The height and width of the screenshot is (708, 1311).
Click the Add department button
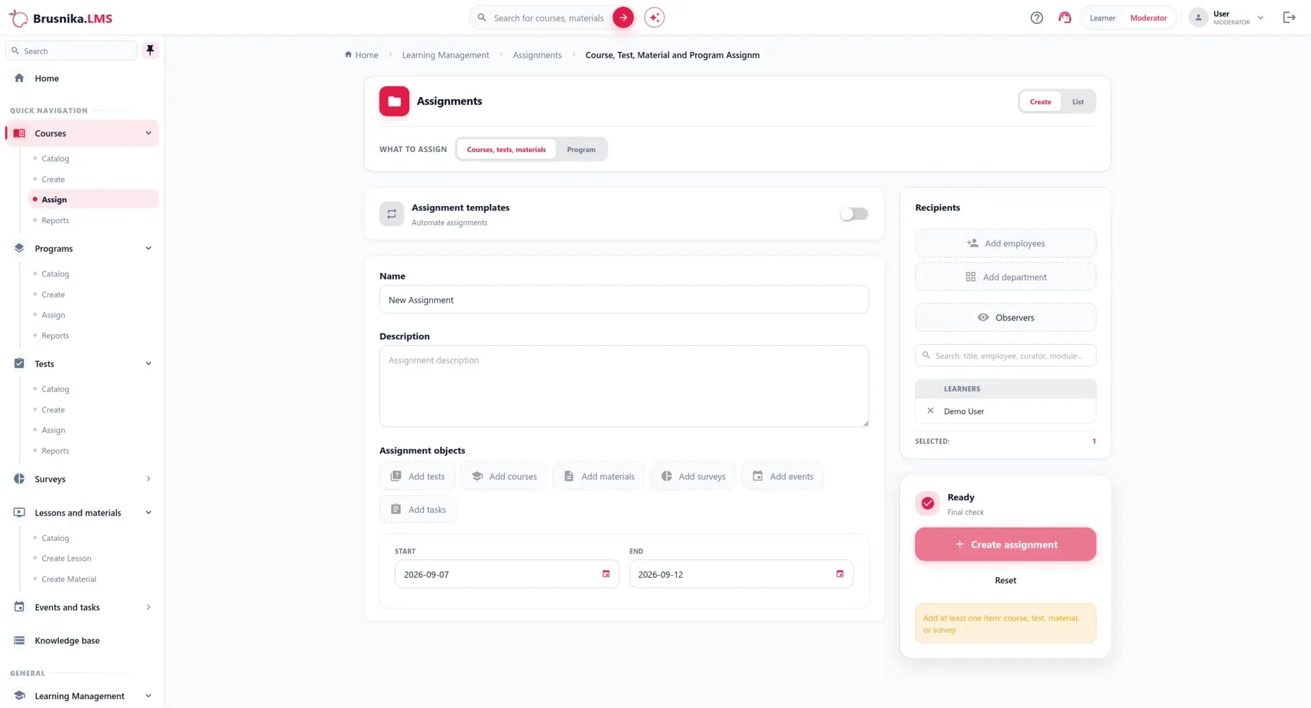click(x=1005, y=277)
